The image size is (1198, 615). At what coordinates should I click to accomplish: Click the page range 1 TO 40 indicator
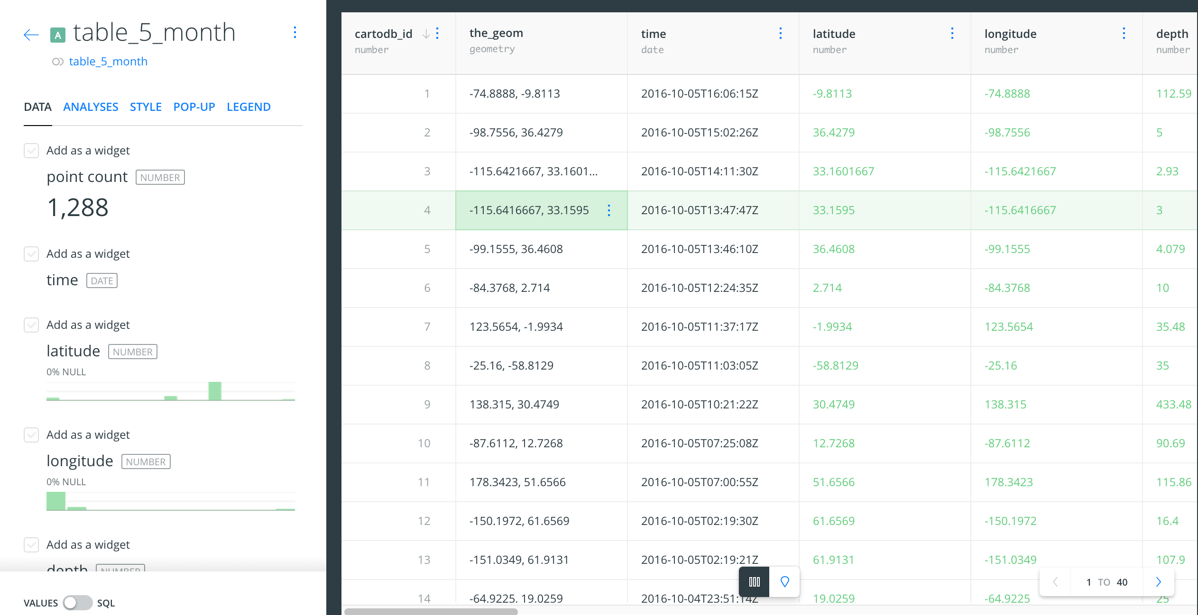(1107, 582)
